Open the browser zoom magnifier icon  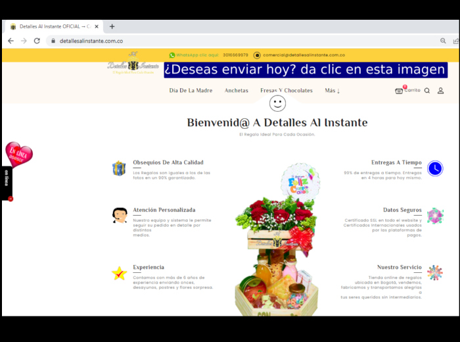point(443,41)
